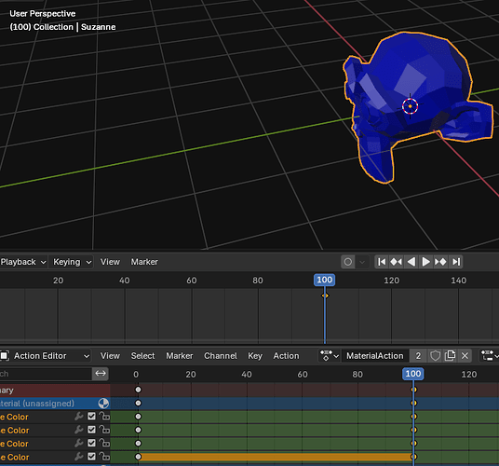
Task: Play the animation forward
Action: pos(425,262)
